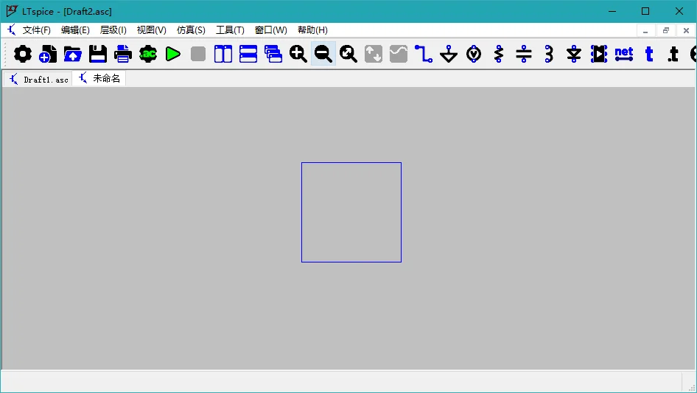Zoom out with magnifier minus icon

[x=323, y=55]
